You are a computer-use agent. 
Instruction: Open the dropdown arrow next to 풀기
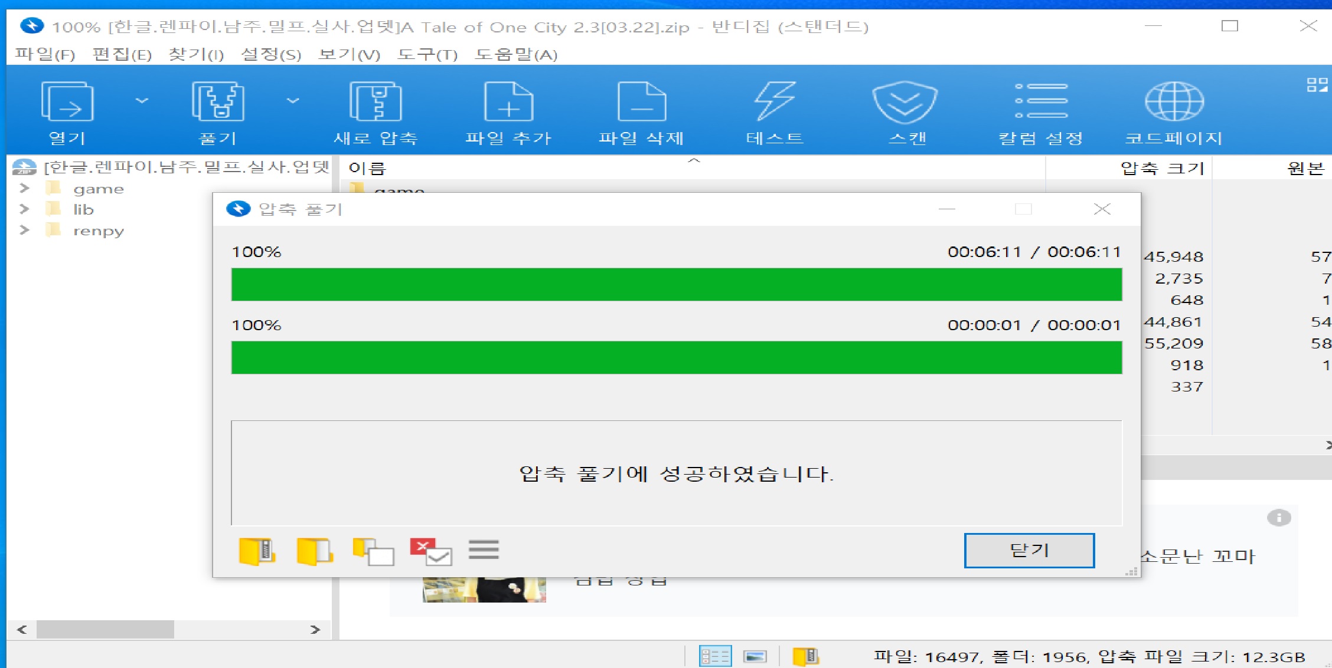(293, 101)
